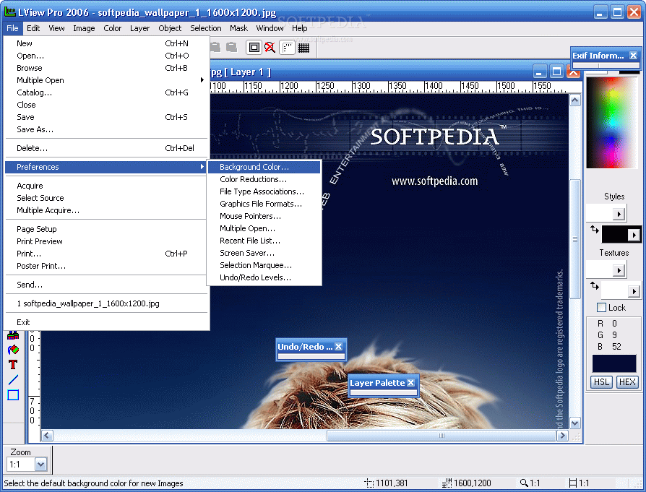
Task: Choose Color Reductions… preference
Action: point(264,179)
